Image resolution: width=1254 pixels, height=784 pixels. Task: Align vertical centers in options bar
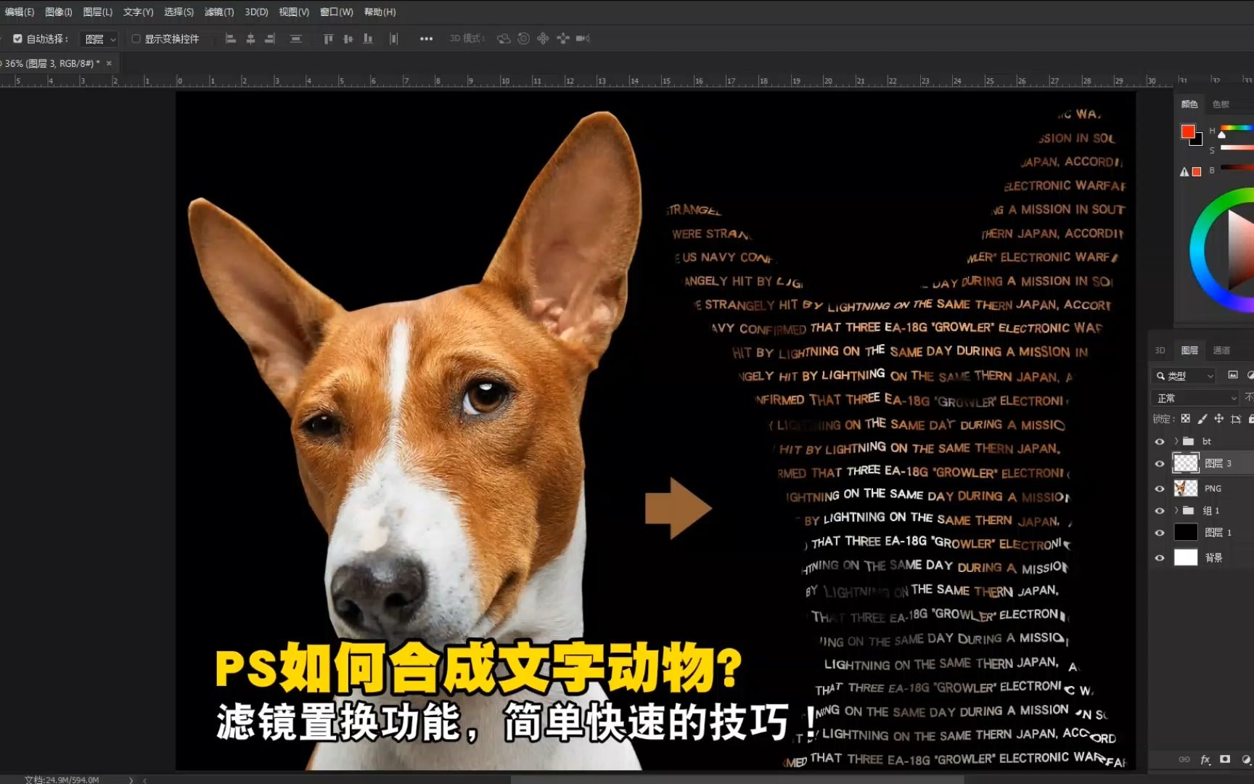(348, 38)
